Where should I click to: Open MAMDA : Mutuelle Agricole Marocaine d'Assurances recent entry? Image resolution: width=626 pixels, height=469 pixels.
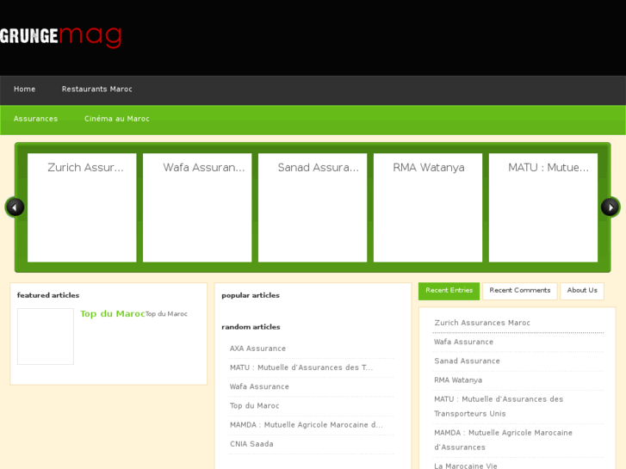pyautogui.click(x=504, y=440)
